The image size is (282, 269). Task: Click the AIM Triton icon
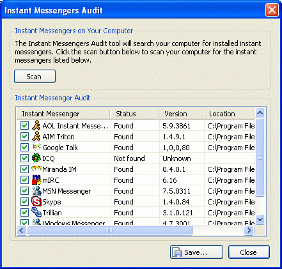pyautogui.click(x=36, y=136)
